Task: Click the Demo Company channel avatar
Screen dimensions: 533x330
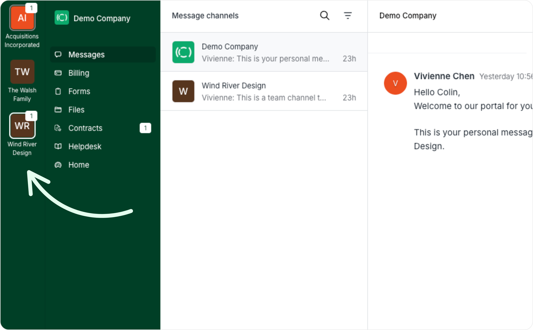Action: click(x=183, y=52)
